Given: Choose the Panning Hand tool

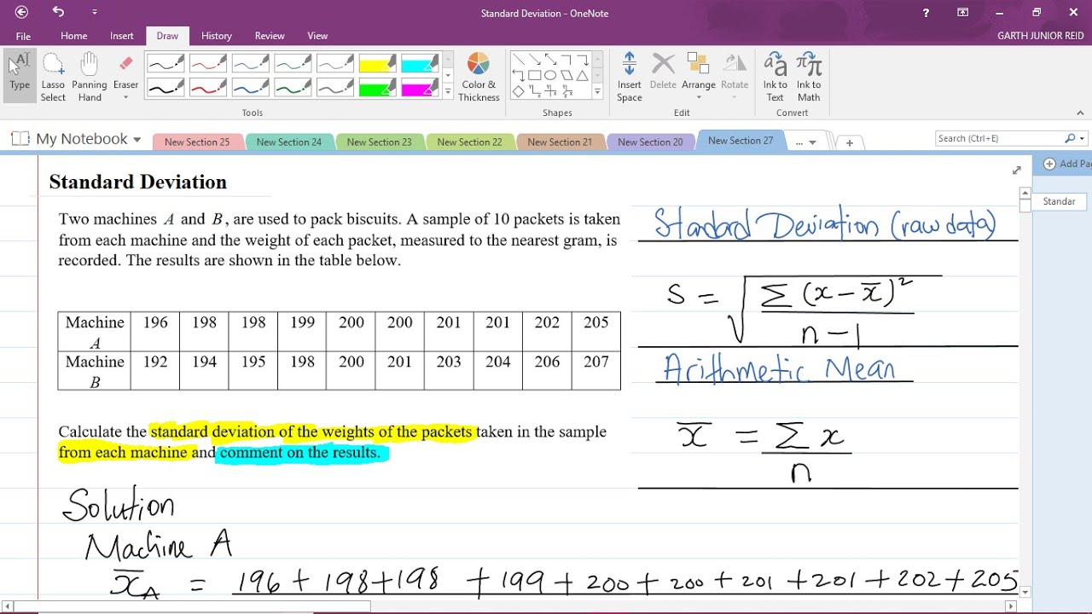Looking at the screenshot, I should coord(89,77).
